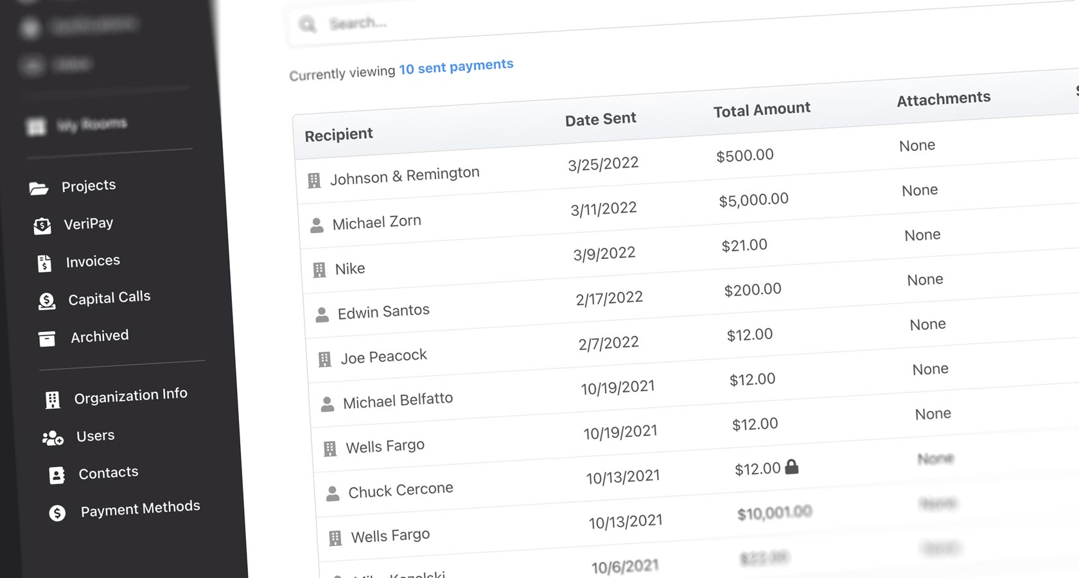This screenshot has width=1079, height=578.
Task: Click the Archived box icon
Action: (47, 338)
